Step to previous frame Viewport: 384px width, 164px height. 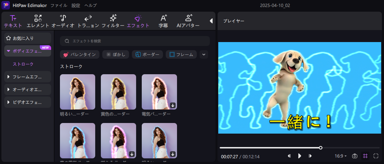click(x=289, y=156)
